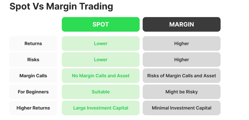Click Margin's Higher cell in Risks row
Screen dimensions: 249x120
[181, 60]
